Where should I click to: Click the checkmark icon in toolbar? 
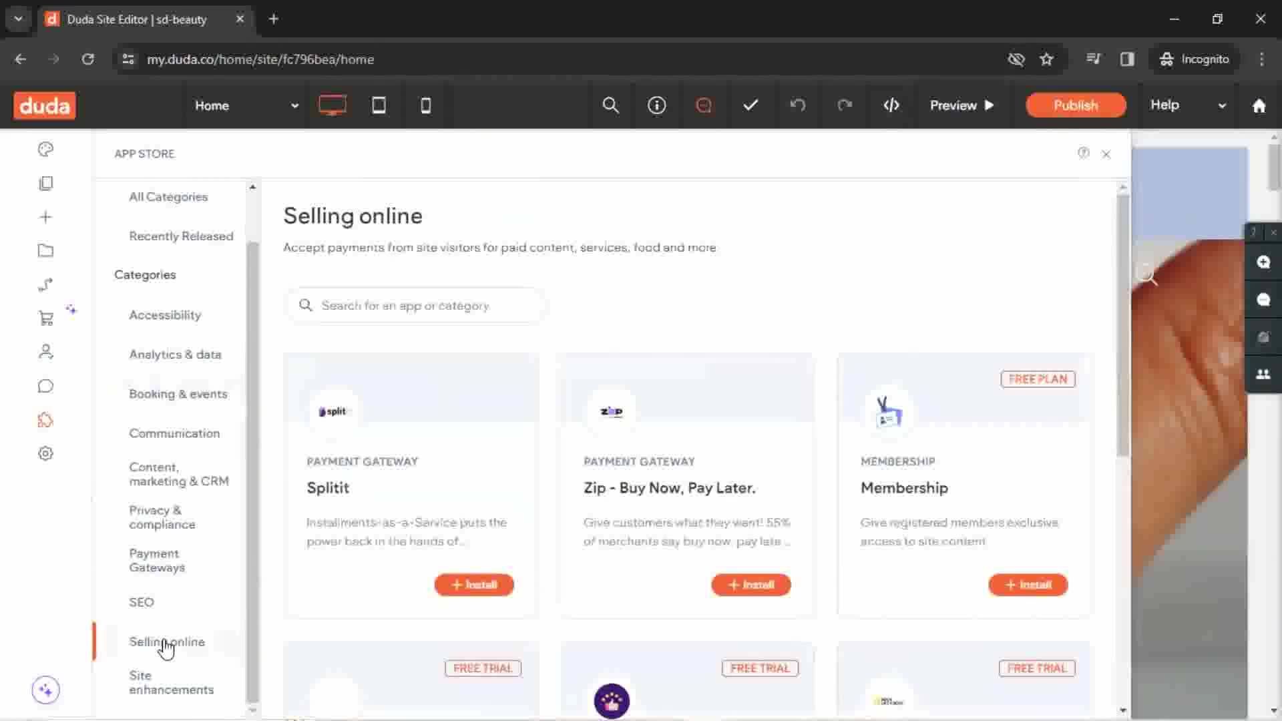click(x=751, y=105)
